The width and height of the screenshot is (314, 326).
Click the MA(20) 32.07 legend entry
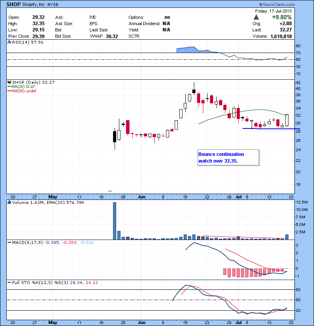23,87
